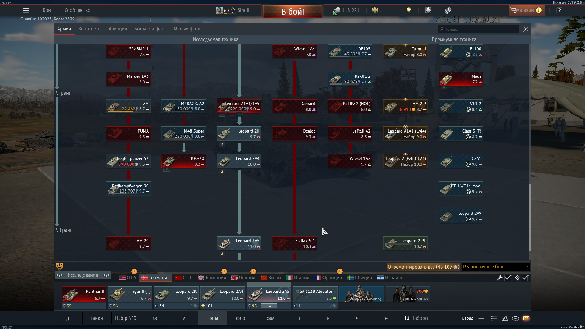This screenshot has height=329, width=585.
Task: Select the Швеция nation tab
Action: [x=360, y=278]
